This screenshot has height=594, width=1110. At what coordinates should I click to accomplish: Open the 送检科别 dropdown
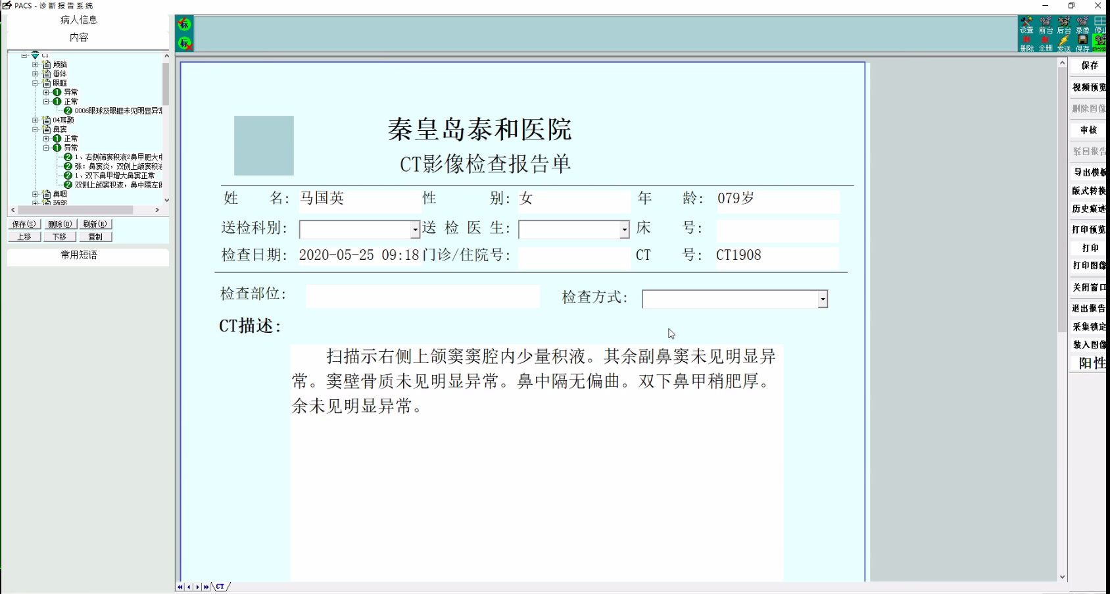415,230
